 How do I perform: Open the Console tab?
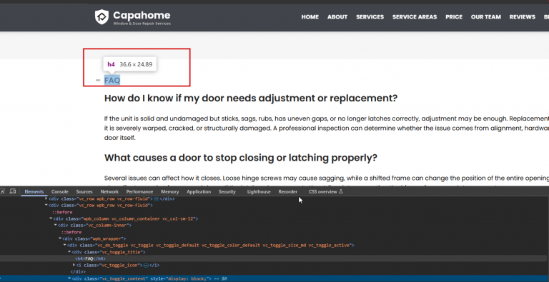[60, 192]
